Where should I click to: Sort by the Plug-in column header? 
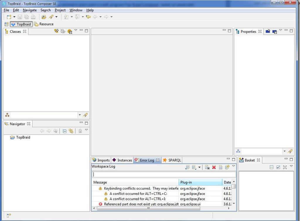(200, 182)
